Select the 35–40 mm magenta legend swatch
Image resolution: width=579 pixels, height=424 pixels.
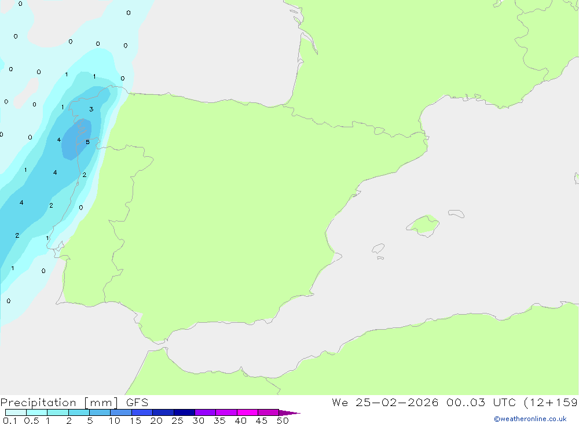[x=226, y=412]
